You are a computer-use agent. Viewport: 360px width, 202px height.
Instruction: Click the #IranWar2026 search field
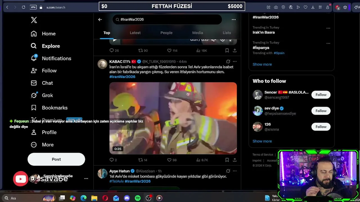pyautogui.click(x=167, y=19)
